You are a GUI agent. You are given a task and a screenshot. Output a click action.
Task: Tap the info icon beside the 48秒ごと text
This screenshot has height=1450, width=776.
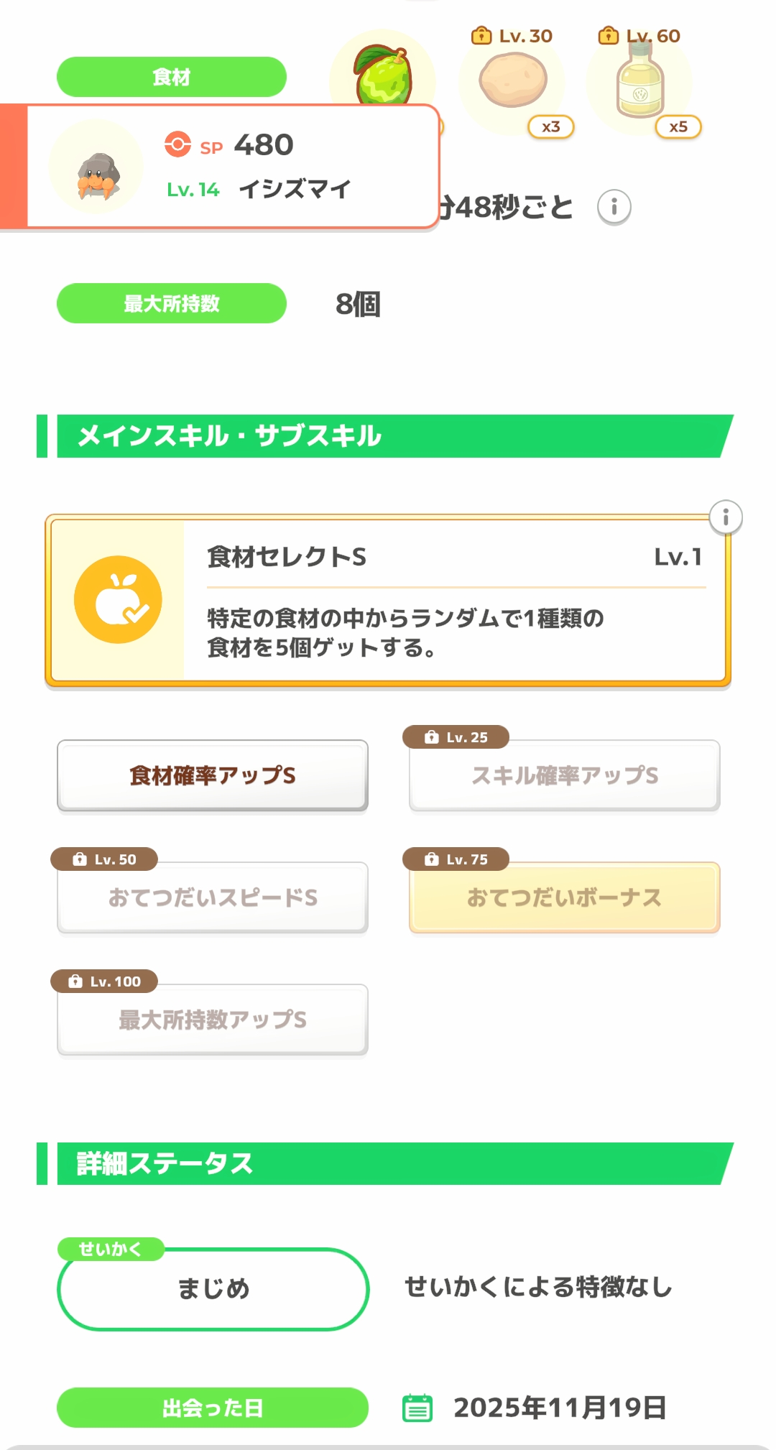click(614, 208)
